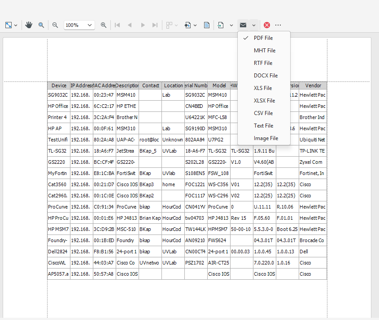379x320 pixels.
Task: Click the "Unknown" location cell
Action: pos(173,140)
